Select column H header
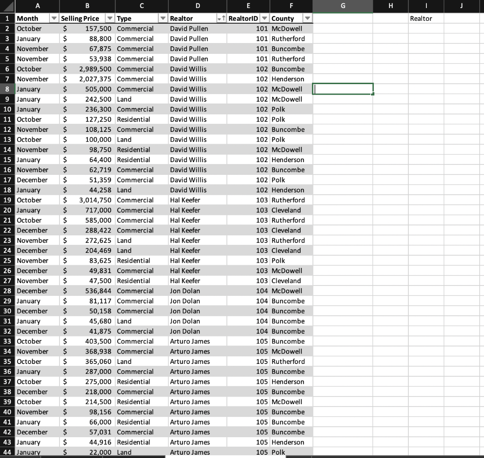This screenshot has width=484, height=458. [390, 6]
